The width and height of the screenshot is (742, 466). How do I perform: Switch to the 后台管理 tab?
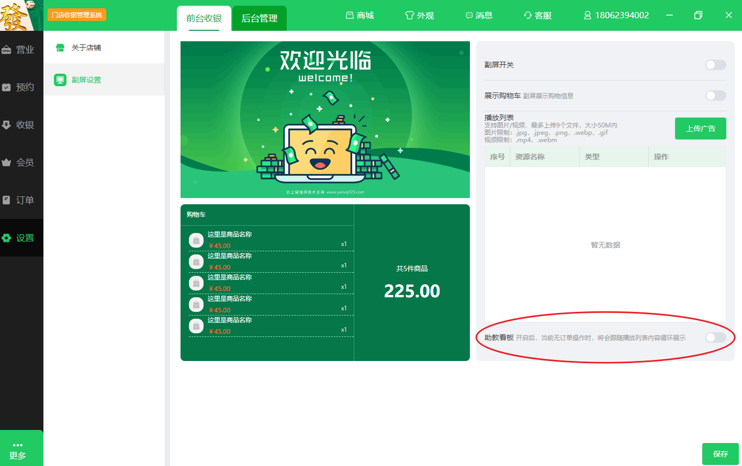click(259, 18)
